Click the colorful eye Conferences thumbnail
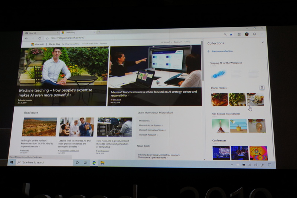The height and width of the screenshot is (198, 297). tap(258, 153)
